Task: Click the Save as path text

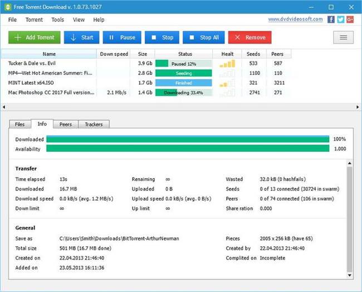Action: point(119,238)
